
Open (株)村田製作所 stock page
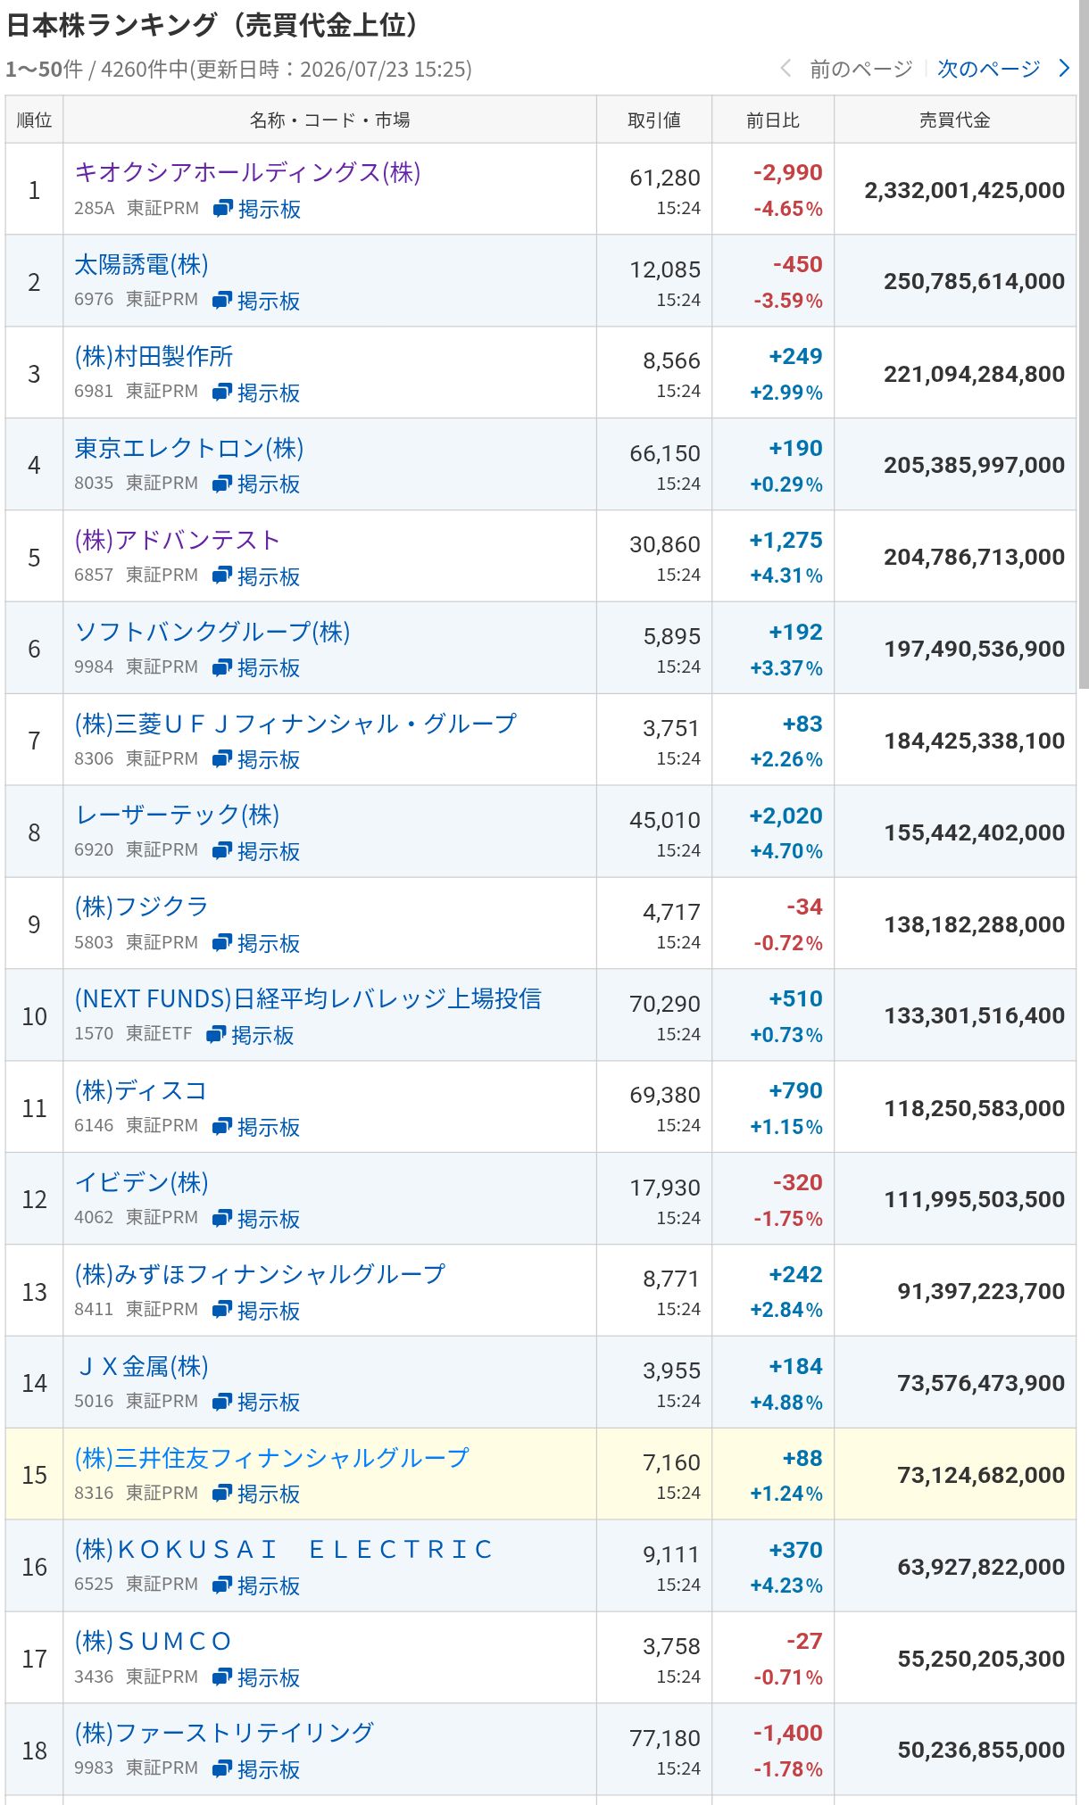click(154, 356)
